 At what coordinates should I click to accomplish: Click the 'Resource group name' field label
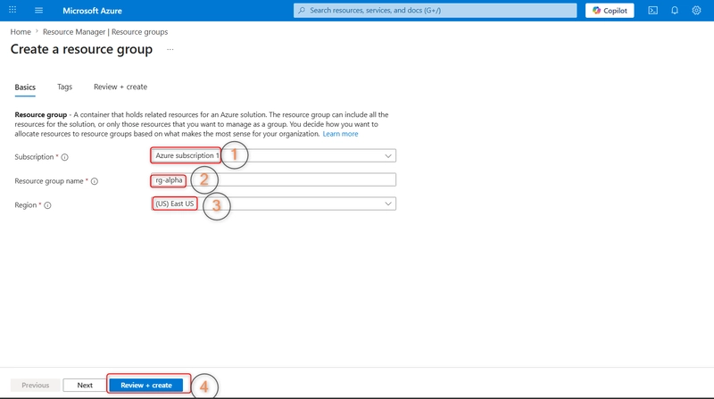[49, 181]
